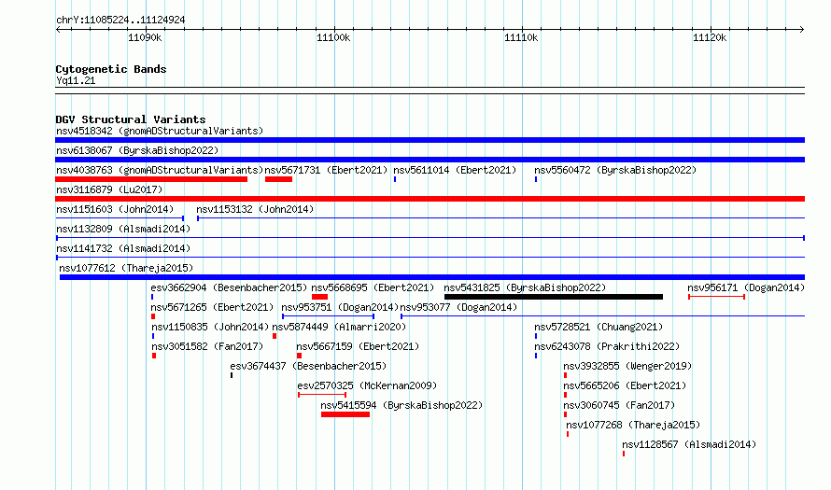Click the nsv1153132 John2014 label
This screenshot has height=490, width=831.
(x=255, y=209)
